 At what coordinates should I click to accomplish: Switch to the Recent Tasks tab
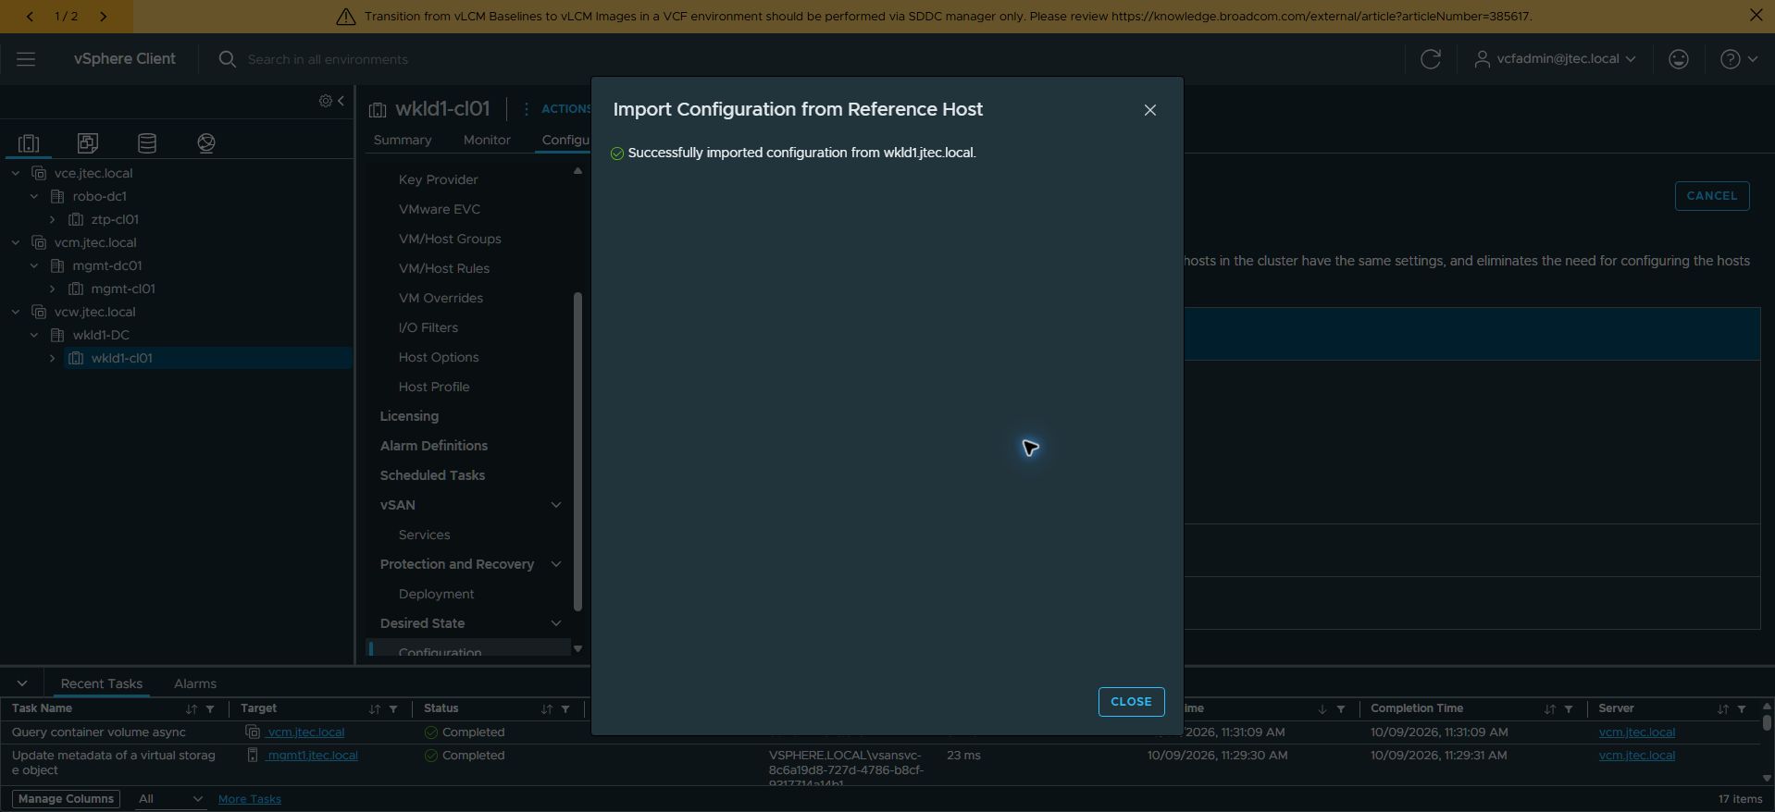tap(101, 683)
